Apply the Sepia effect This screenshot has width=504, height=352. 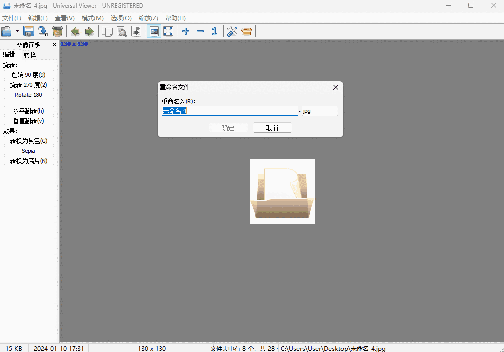click(x=28, y=150)
